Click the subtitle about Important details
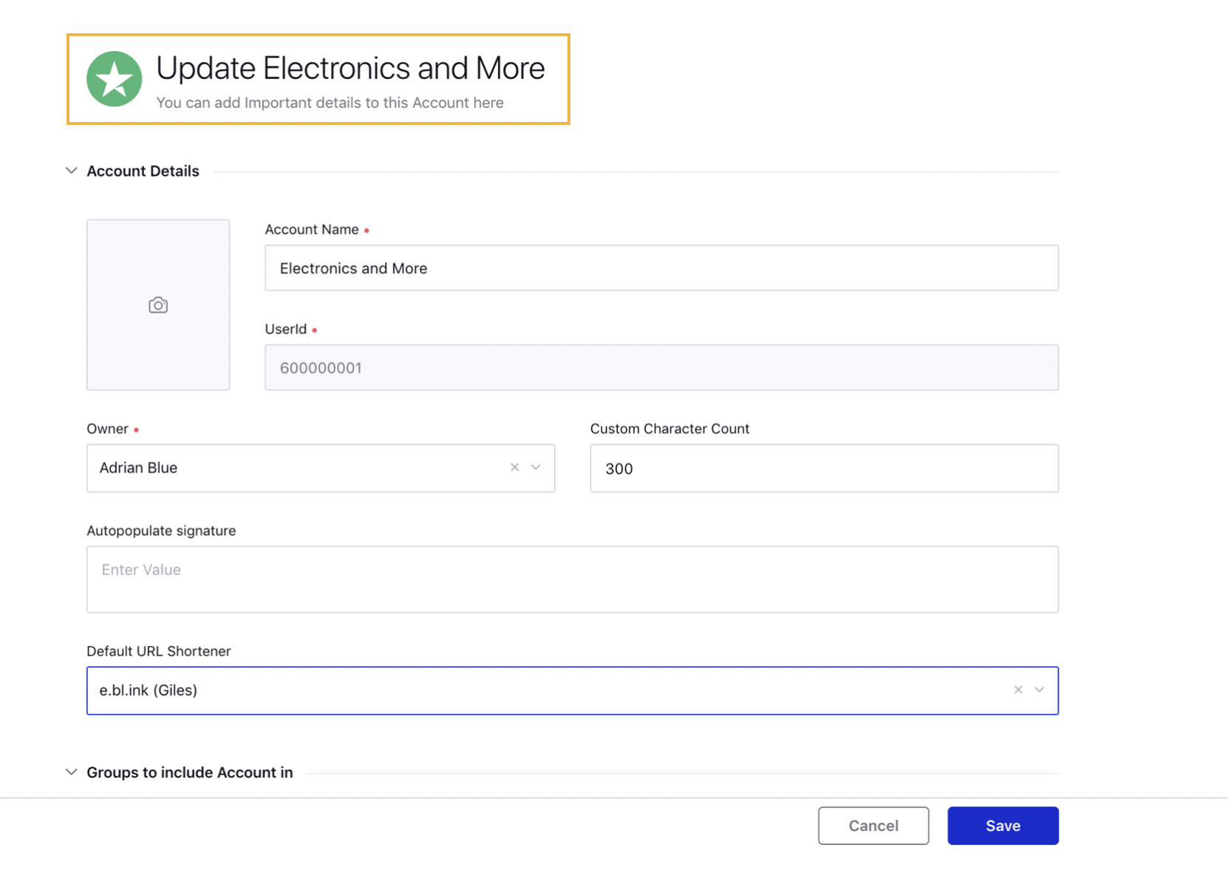 pyautogui.click(x=330, y=103)
